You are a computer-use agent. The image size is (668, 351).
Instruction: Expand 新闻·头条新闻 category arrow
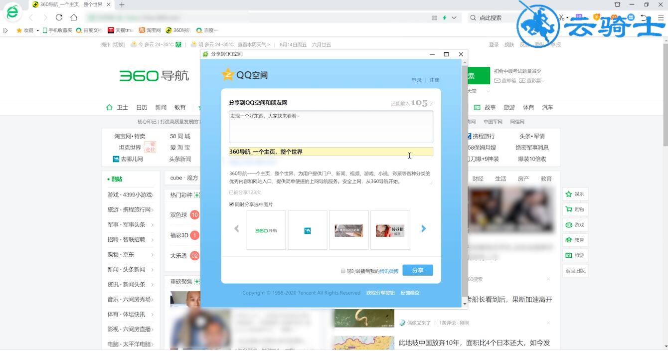point(153,270)
